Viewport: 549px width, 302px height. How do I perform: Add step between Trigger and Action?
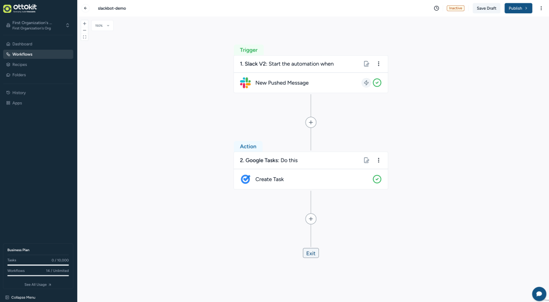(x=311, y=123)
